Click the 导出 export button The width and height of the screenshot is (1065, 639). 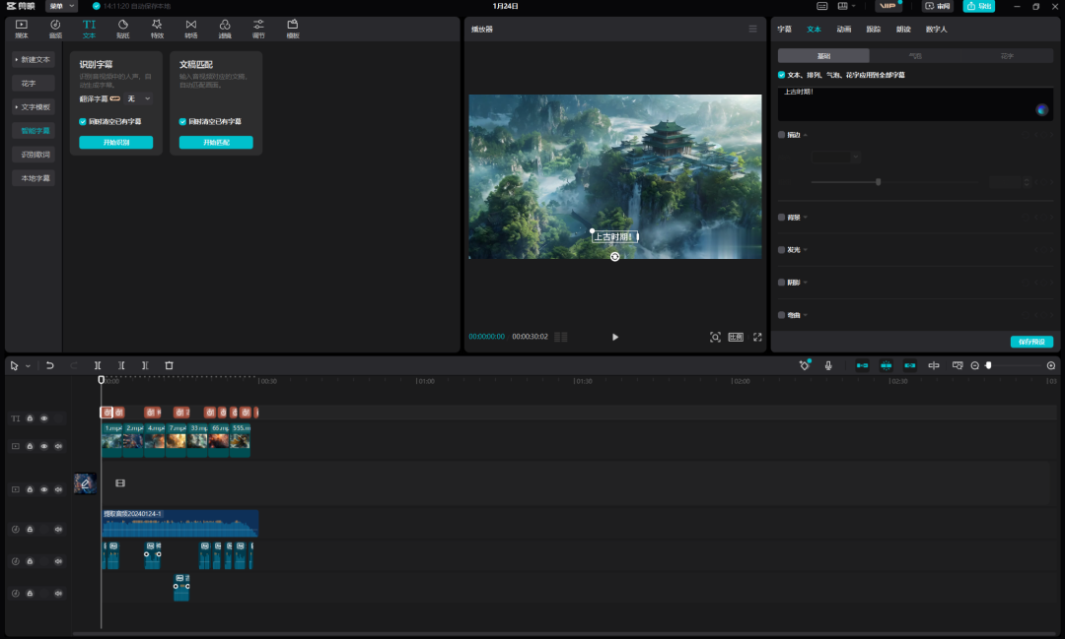pyautogui.click(x=979, y=6)
